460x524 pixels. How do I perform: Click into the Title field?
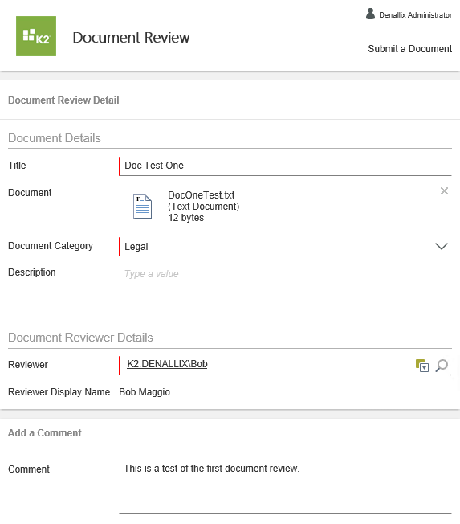point(286,166)
